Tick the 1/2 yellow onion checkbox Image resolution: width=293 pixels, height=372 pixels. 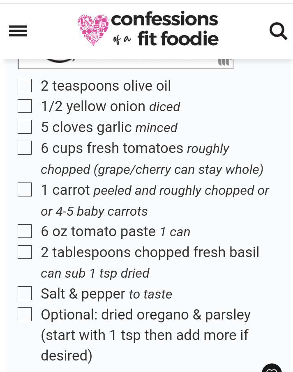coord(25,107)
